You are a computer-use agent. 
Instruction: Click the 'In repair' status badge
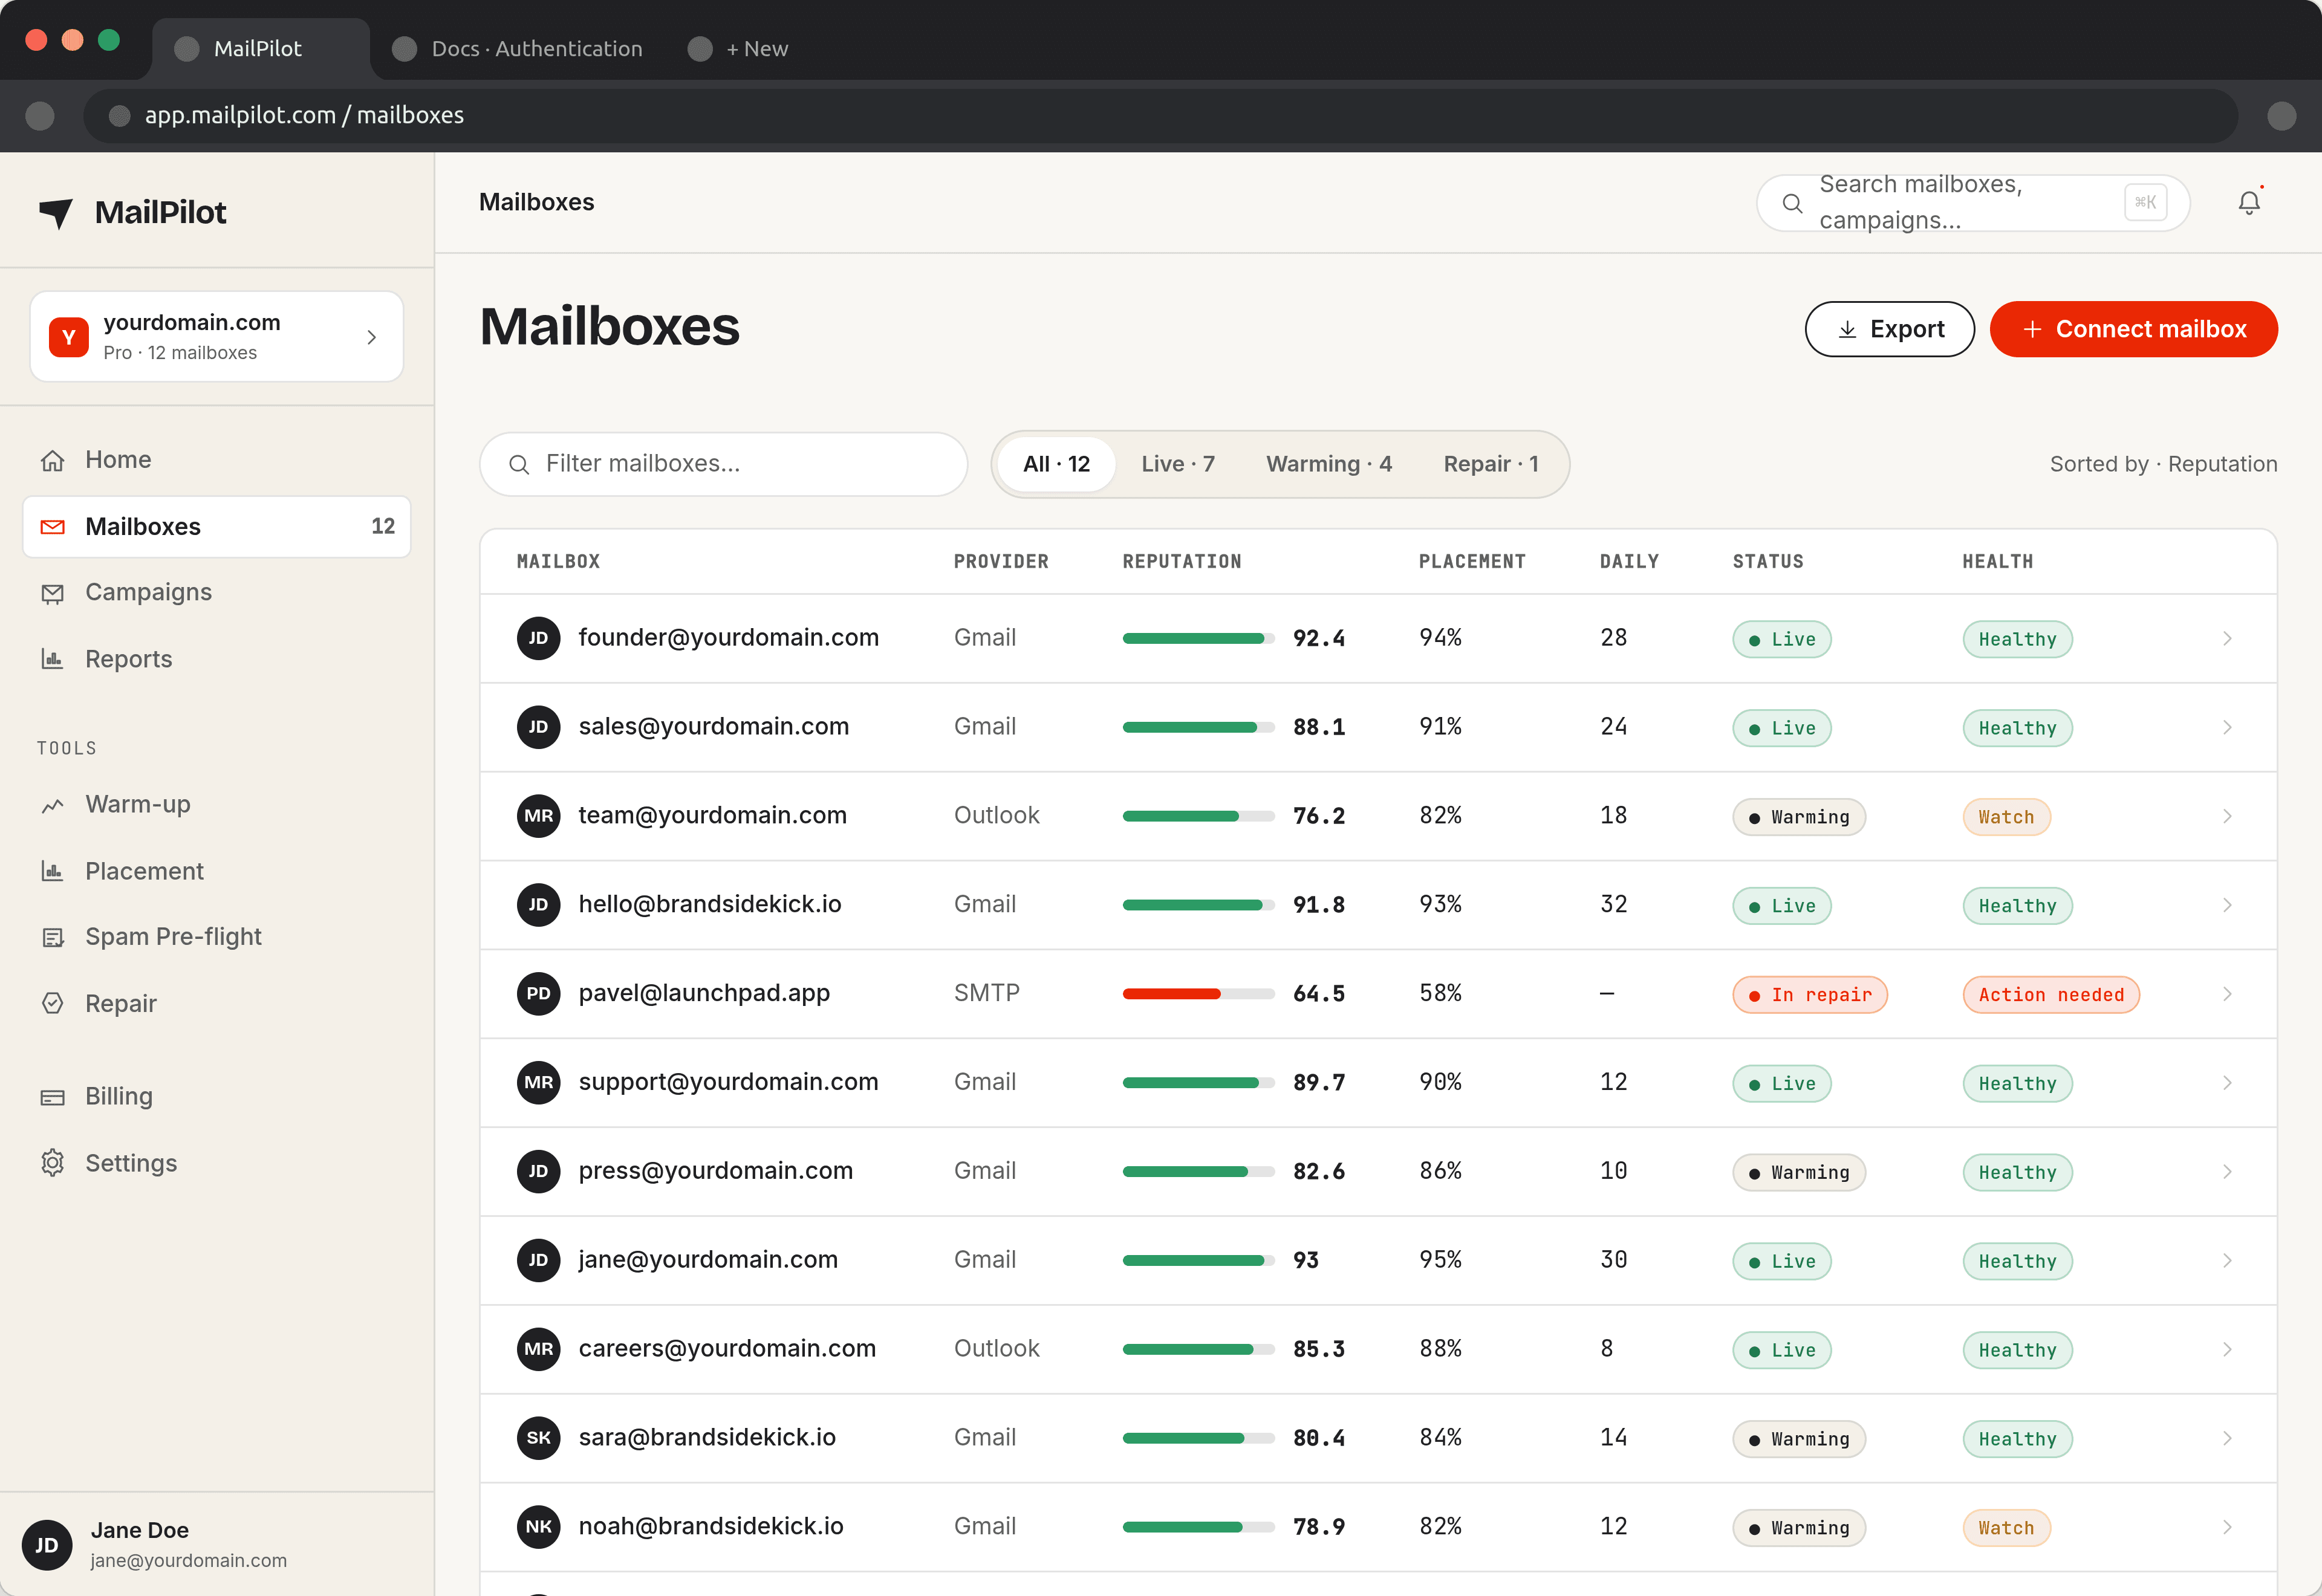pyautogui.click(x=1809, y=995)
